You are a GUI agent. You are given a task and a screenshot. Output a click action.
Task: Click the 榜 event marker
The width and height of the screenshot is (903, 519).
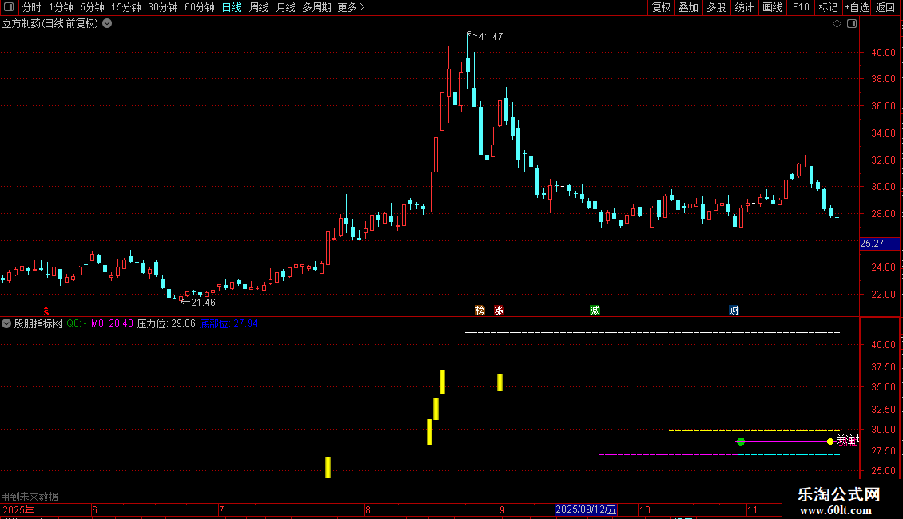(479, 310)
